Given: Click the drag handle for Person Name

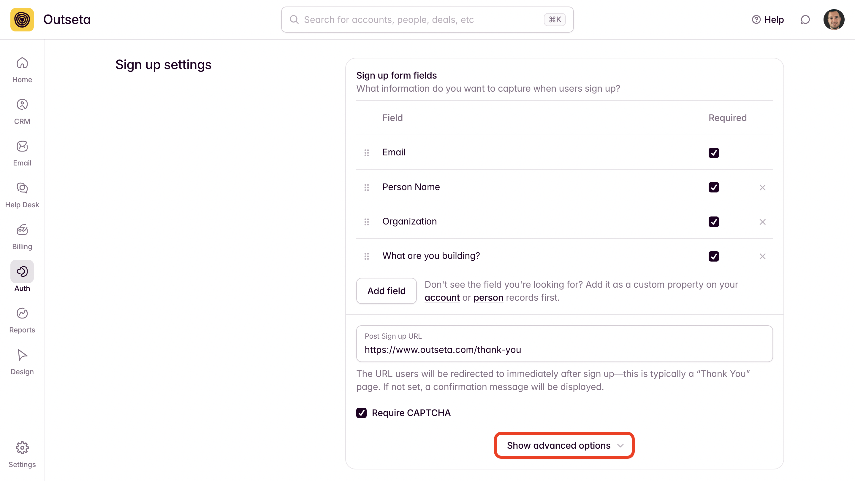Looking at the screenshot, I should [x=366, y=187].
